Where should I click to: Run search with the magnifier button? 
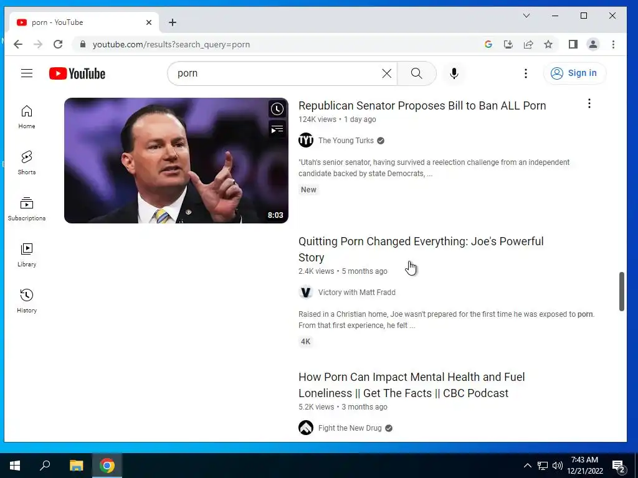pos(416,73)
